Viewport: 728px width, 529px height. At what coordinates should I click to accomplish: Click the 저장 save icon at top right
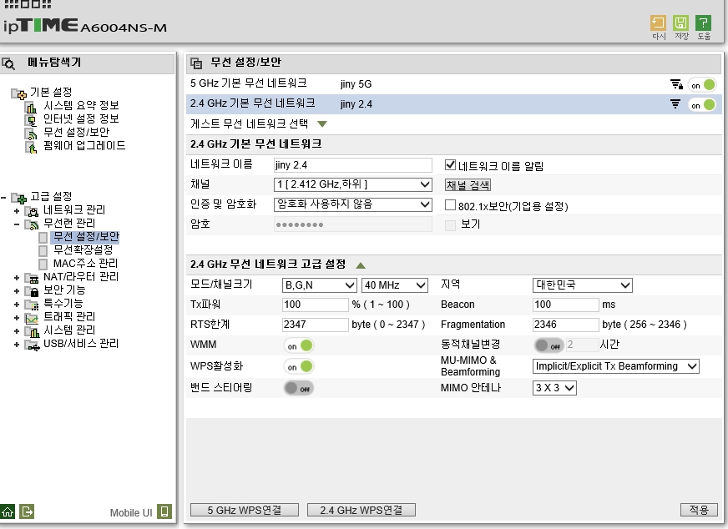(x=680, y=23)
